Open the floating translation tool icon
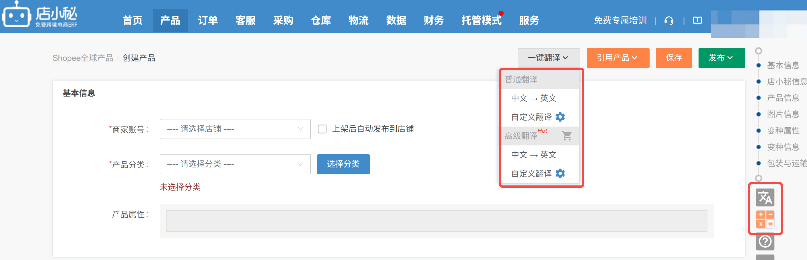Screen dimensions: 807x260 click(766, 197)
